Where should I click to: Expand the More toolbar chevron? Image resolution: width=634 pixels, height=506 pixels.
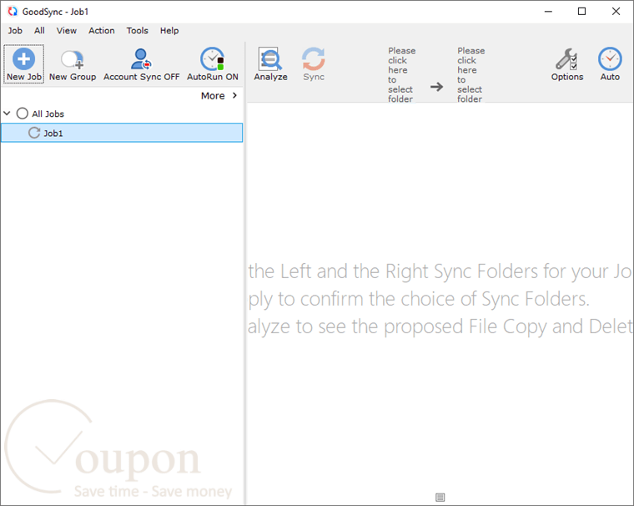(234, 95)
